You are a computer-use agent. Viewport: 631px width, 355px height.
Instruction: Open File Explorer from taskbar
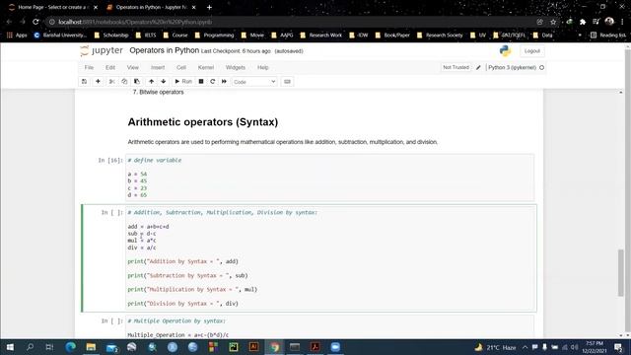(91, 347)
